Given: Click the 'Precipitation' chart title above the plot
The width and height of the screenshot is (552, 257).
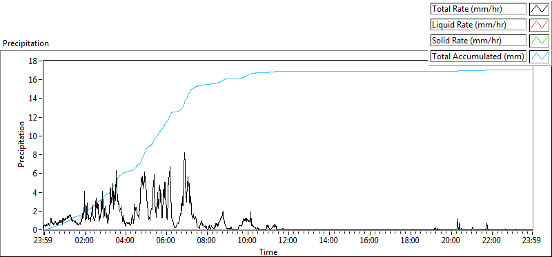Looking at the screenshot, I should (26, 43).
